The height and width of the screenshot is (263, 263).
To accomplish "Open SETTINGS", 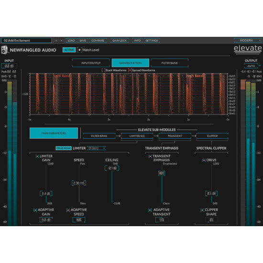I will (152, 41).
